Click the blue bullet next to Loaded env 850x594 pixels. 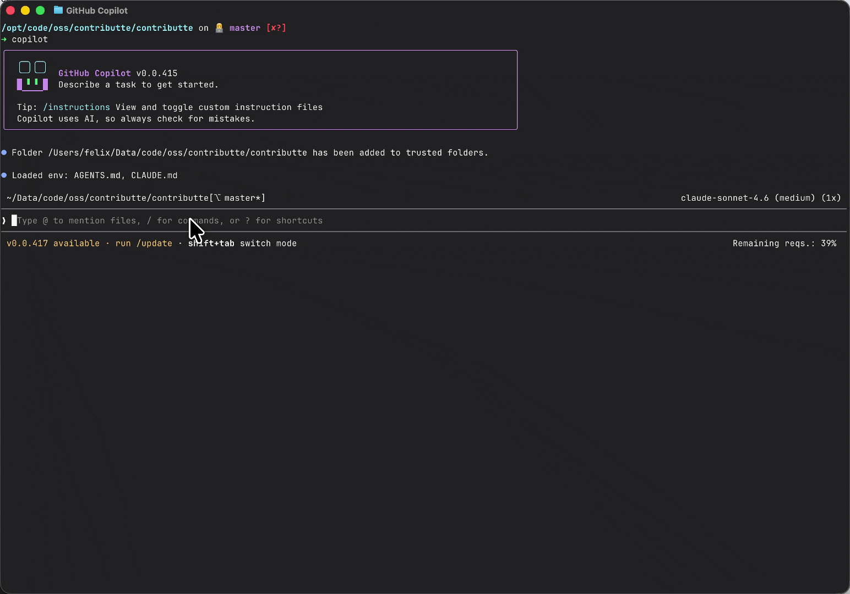pyautogui.click(x=4, y=175)
